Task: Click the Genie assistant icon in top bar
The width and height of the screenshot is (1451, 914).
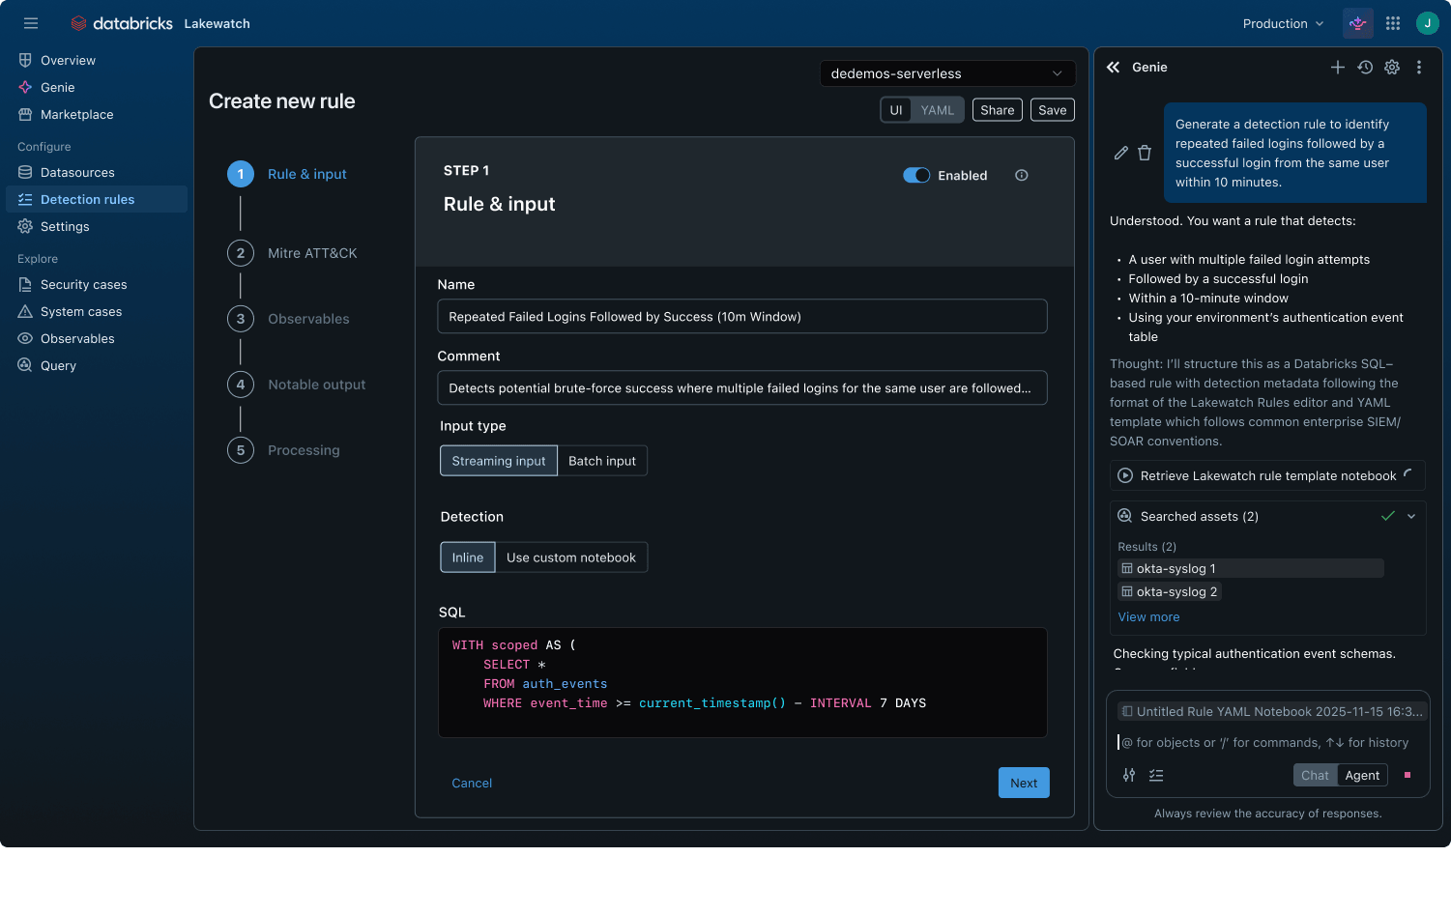Action: click(x=1358, y=23)
